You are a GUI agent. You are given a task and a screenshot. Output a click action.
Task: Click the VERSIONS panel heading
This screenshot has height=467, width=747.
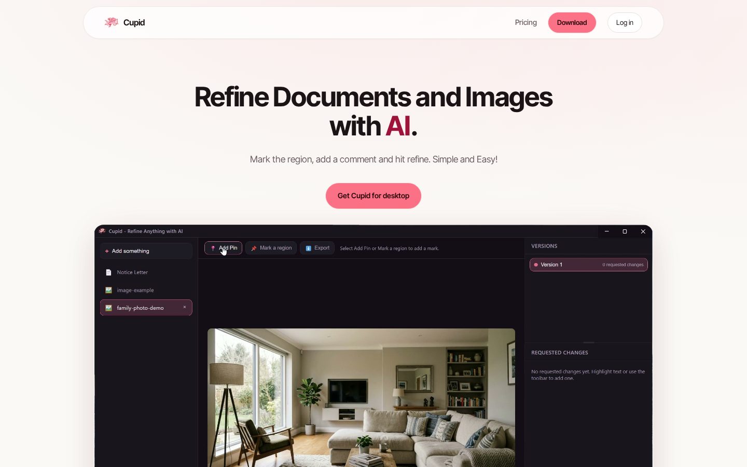tap(544, 246)
